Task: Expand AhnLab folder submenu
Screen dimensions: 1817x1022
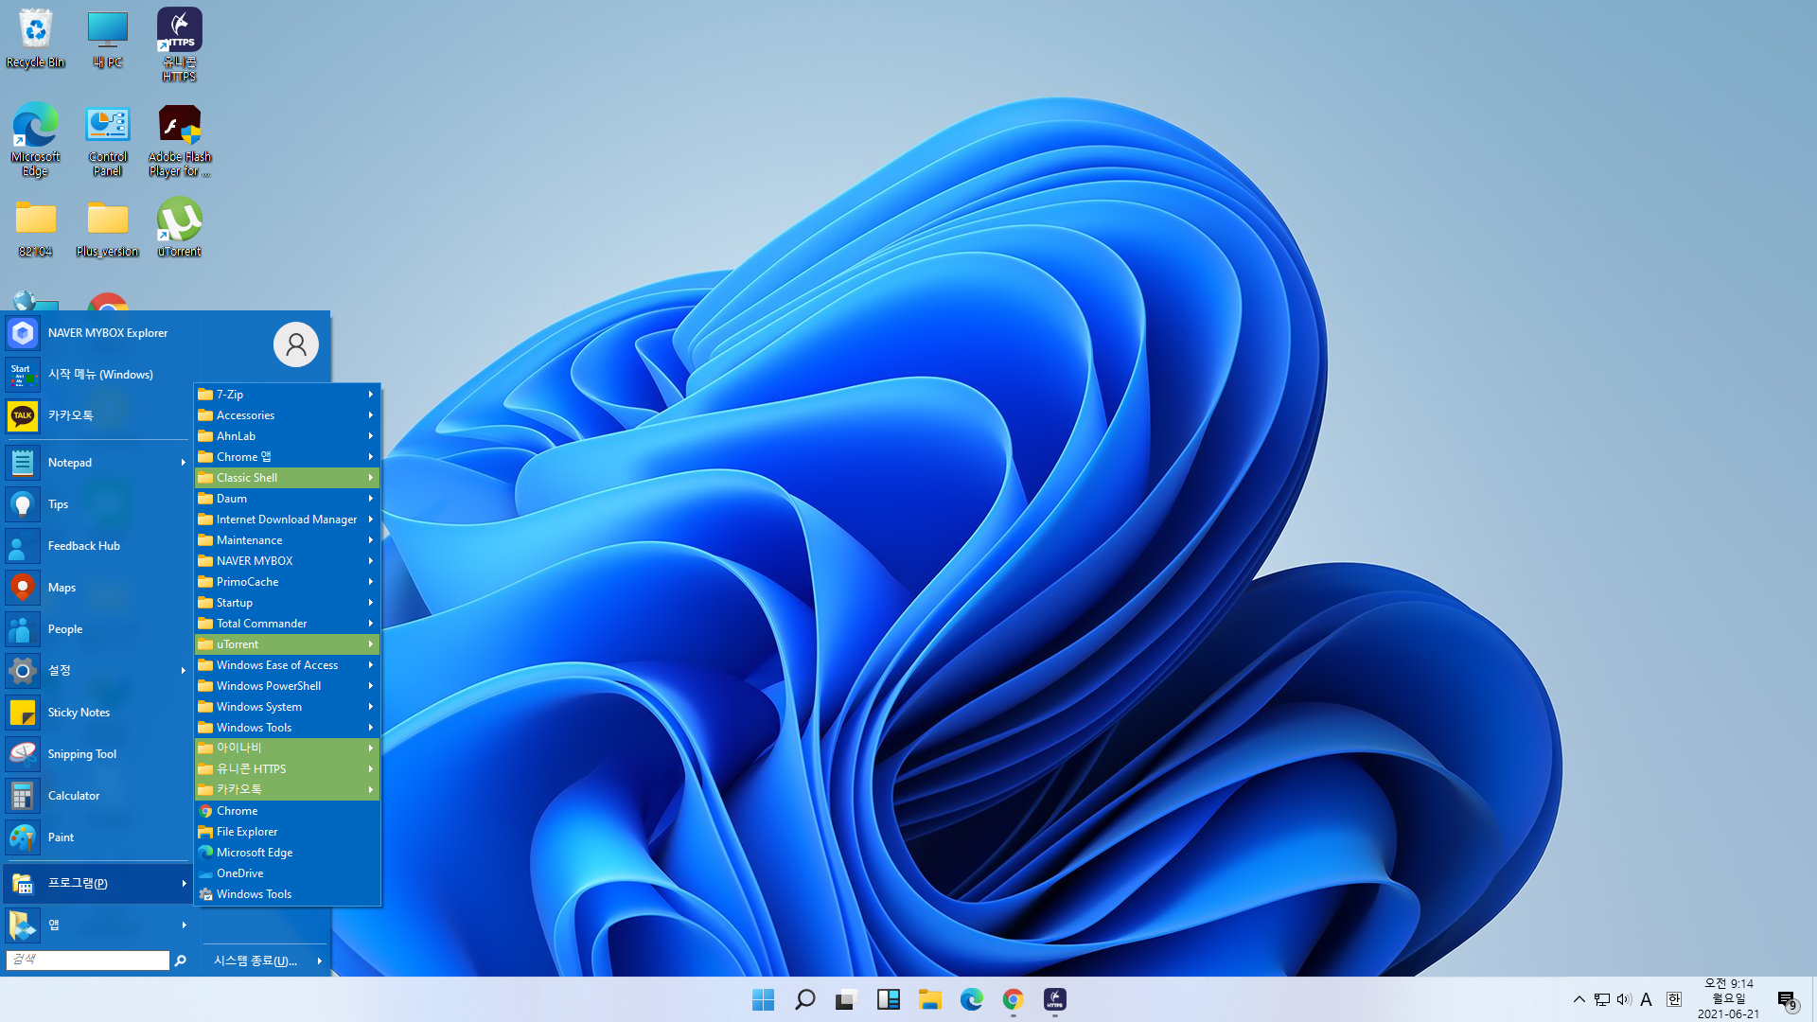Action: (x=287, y=436)
